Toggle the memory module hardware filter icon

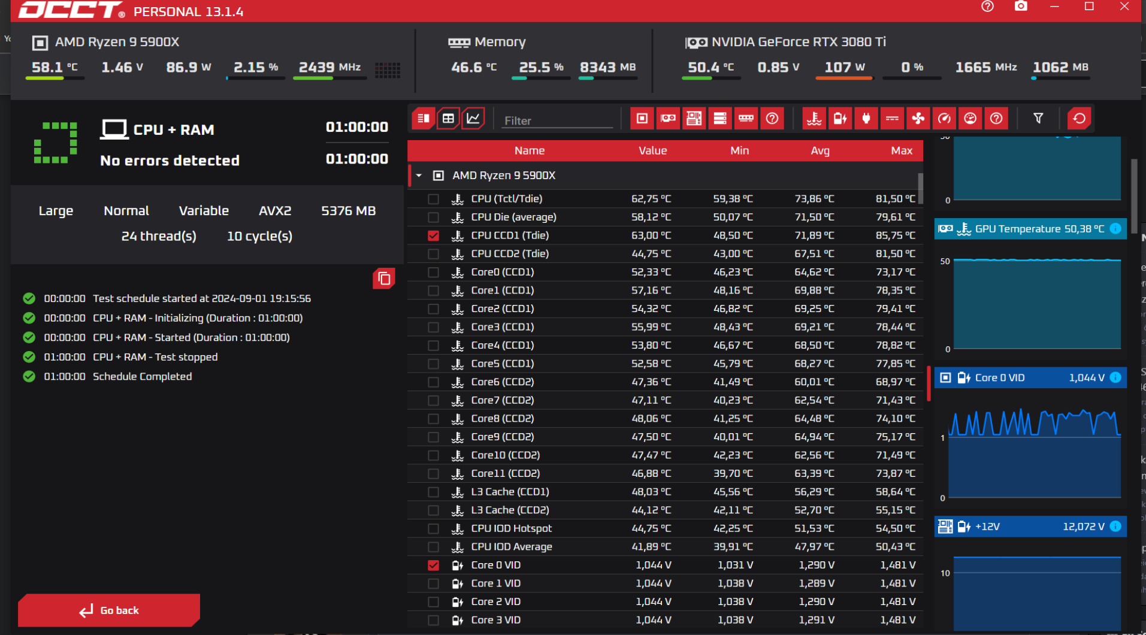pos(746,119)
